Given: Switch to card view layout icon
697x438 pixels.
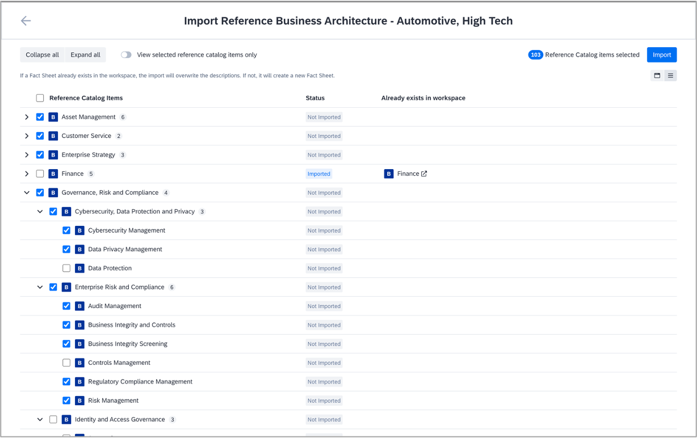Looking at the screenshot, I should [657, 75].
